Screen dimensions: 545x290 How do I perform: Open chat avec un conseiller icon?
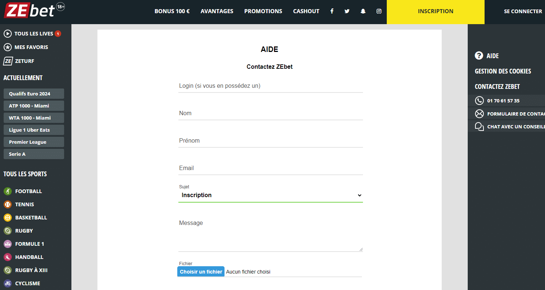coord(479,127)
